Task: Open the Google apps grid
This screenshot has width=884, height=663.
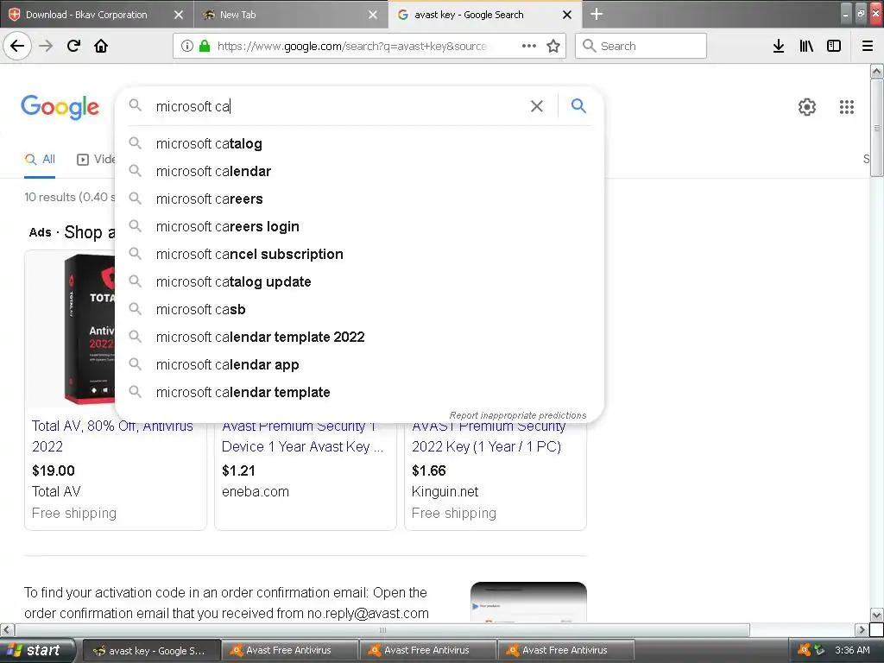Action: (x=846, y=106)
